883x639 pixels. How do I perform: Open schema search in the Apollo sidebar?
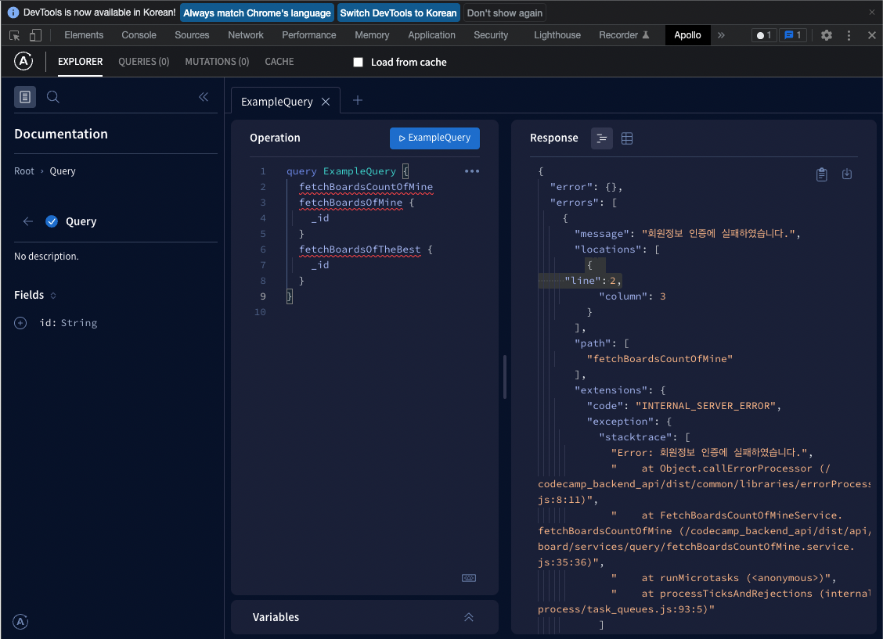tap(52, 96)
